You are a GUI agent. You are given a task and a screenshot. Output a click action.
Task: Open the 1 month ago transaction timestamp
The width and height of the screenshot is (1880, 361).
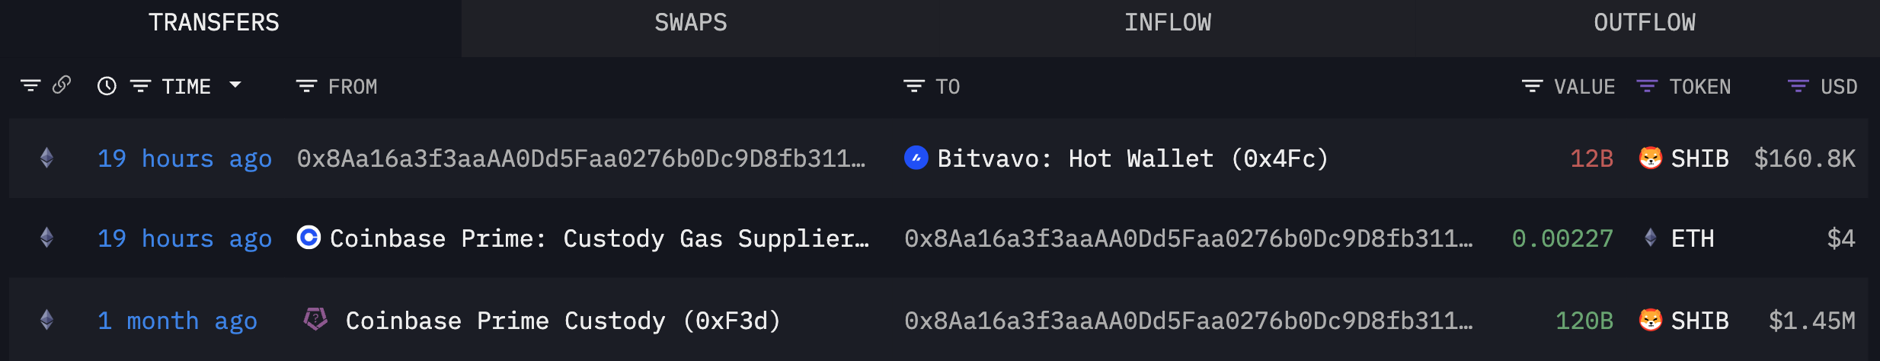pos(177,321)
